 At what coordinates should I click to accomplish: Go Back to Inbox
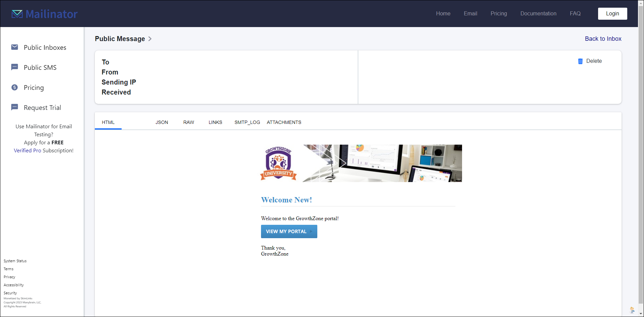click(x=603, y=39)
